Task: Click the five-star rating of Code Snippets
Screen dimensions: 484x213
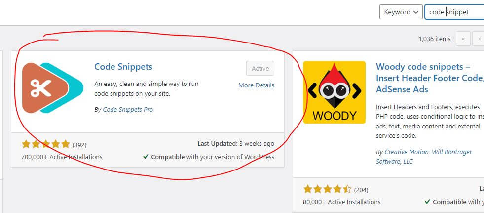Action: click(46, 144)
